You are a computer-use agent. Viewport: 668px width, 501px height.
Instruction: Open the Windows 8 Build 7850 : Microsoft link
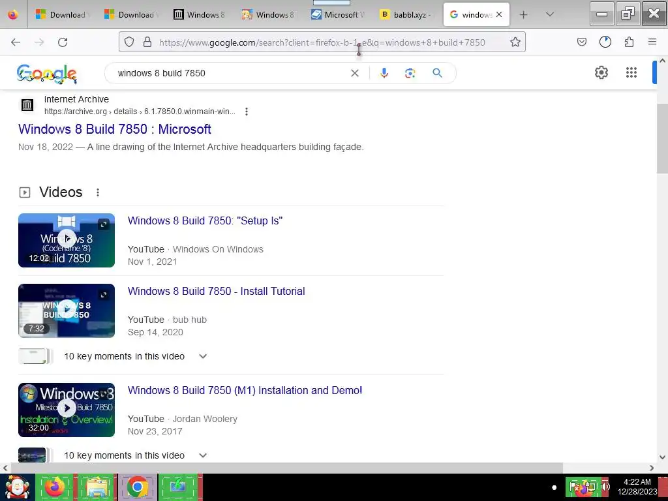[115, 129]
